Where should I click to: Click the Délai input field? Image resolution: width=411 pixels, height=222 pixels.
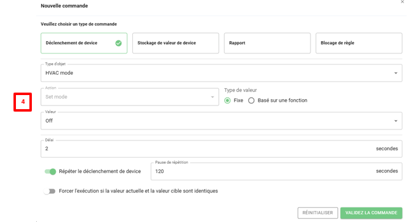[x=221, y=149]
